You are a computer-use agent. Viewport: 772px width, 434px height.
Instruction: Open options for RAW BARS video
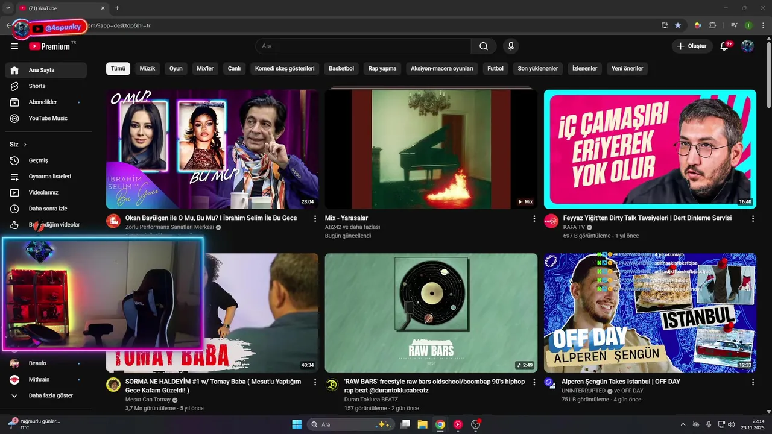point(534,382)
